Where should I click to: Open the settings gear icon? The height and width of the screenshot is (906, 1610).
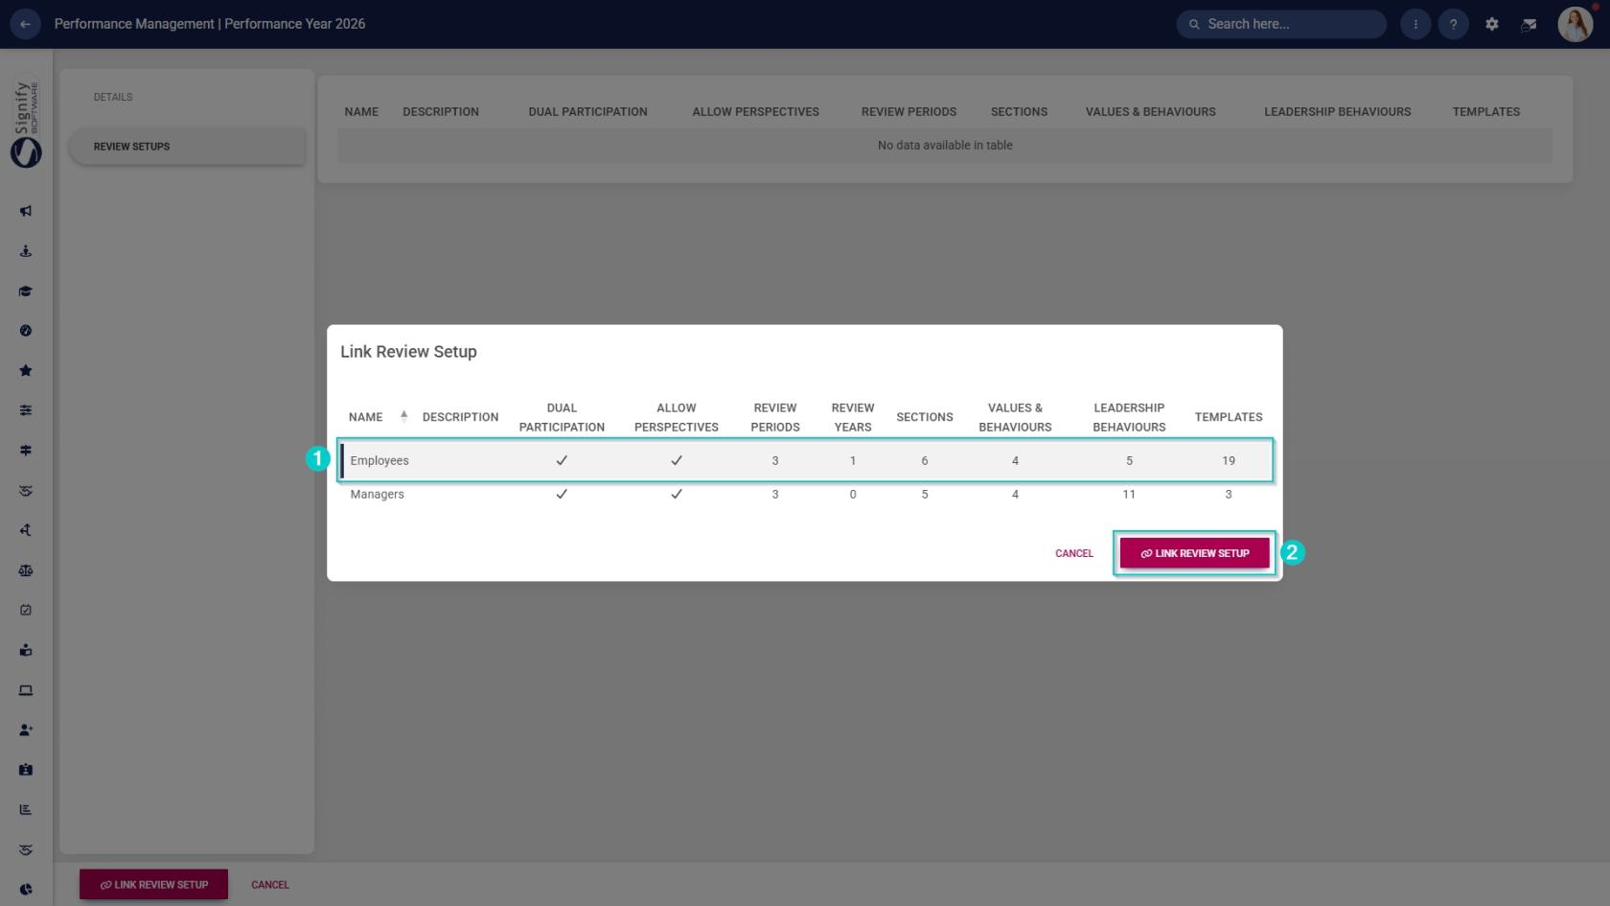point(1491,24)
